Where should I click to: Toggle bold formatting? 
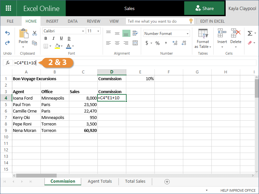pos(46,38)
